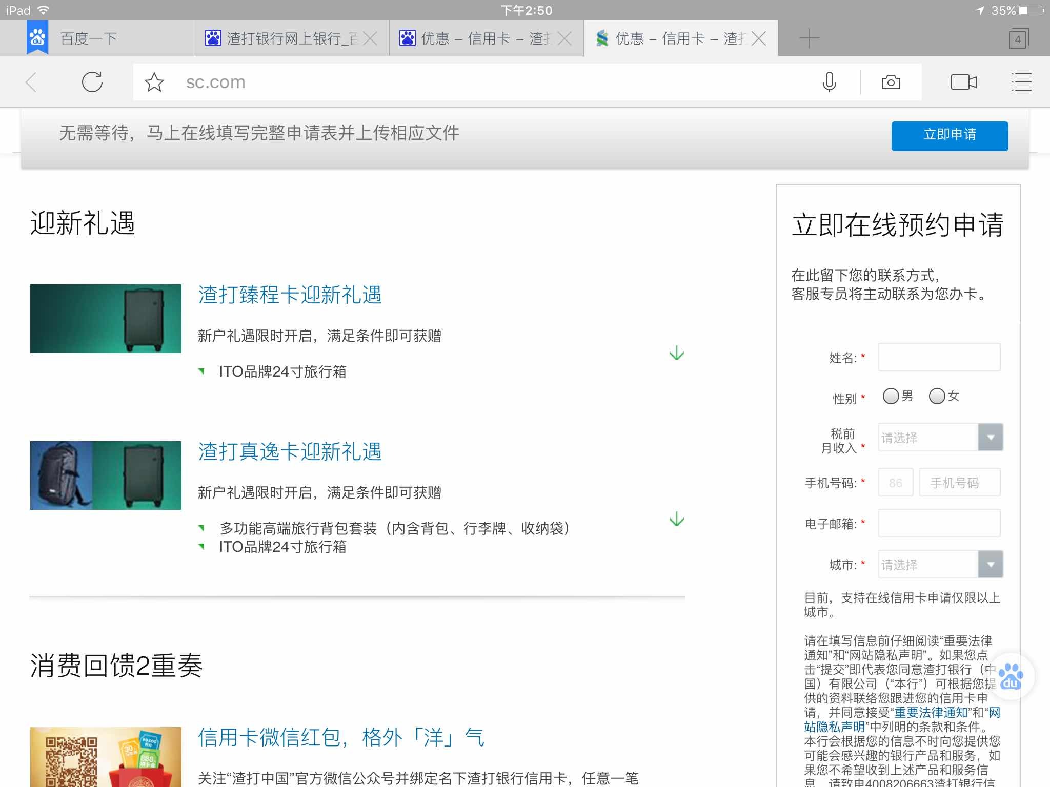Focus the 手机号码 input field
Screen dimensions: 1050x787
(959, 482)
